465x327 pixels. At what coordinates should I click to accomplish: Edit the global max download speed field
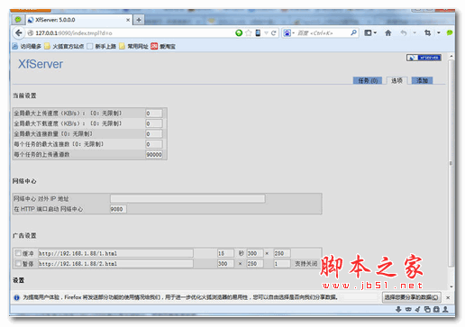coord(154,123)
